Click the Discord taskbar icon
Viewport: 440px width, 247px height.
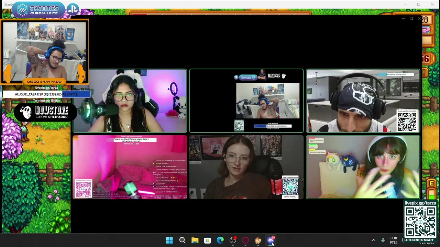click(271, 240)
